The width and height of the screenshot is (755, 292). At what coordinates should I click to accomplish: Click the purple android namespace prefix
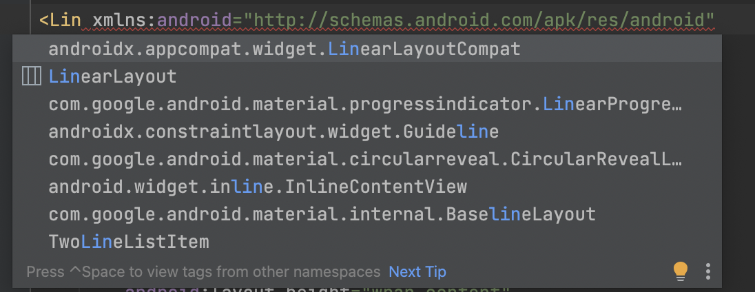(195, 20)
